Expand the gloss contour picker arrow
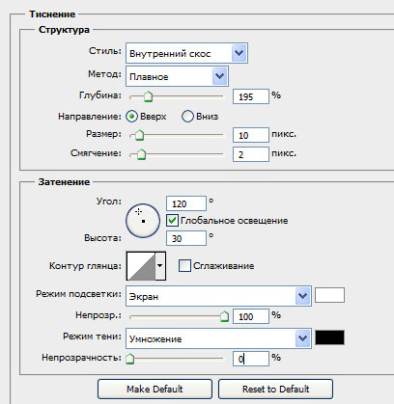The height and width of the screenshot is (404, 394). pos(160,266)
